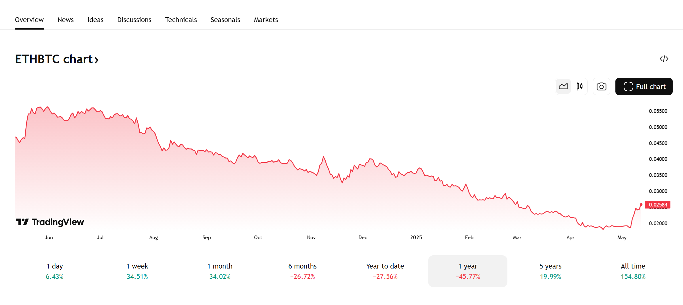
Task: Click the ETHBTC chart arrow chevron
Action: pos(96,60)
